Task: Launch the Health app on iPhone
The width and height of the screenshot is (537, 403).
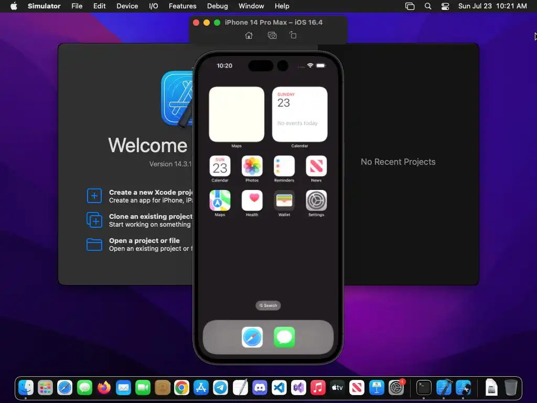Action: click(252, 200)
